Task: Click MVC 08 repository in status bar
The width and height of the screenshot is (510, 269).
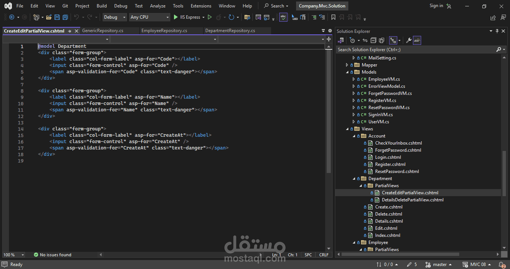Action: 476,265
